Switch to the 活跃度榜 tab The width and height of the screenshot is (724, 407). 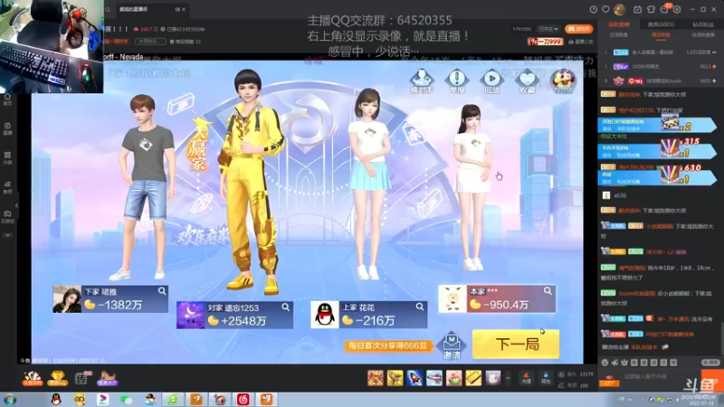(x=619, y=24)
